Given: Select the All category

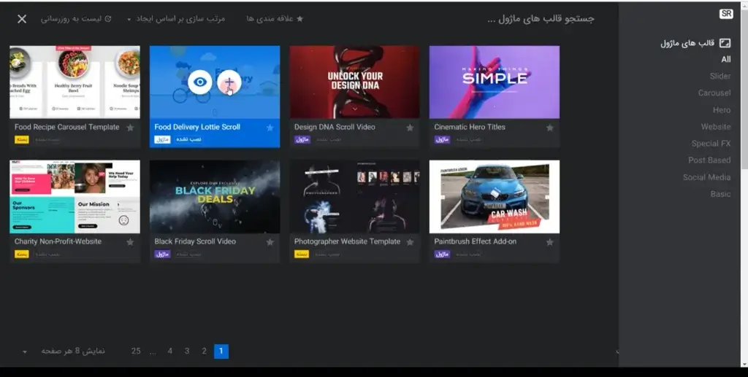Looking at the screenshot, I should click(x=725, y=60).
